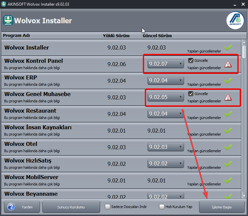Click the Yüklü Sürüm column header
Viewport: 248px width, 216px height.
click(116, 36)
